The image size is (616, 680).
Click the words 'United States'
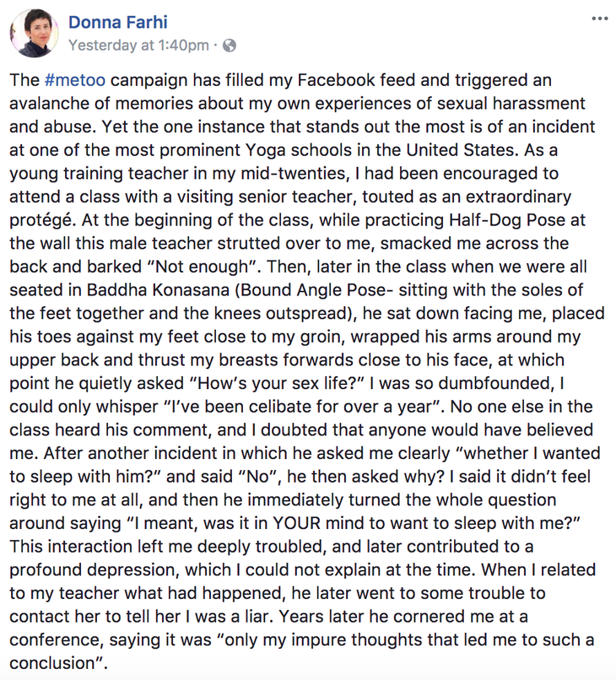pyautogui.click(x=462, y=150)
